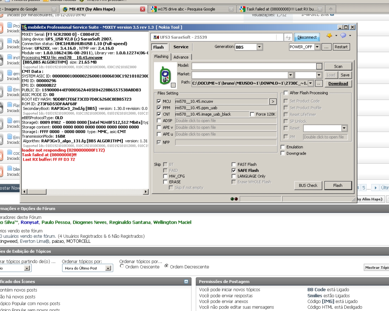Open Ronysat moderator profile link
This screenshot has height=311, width=389.
pos(30,222)
